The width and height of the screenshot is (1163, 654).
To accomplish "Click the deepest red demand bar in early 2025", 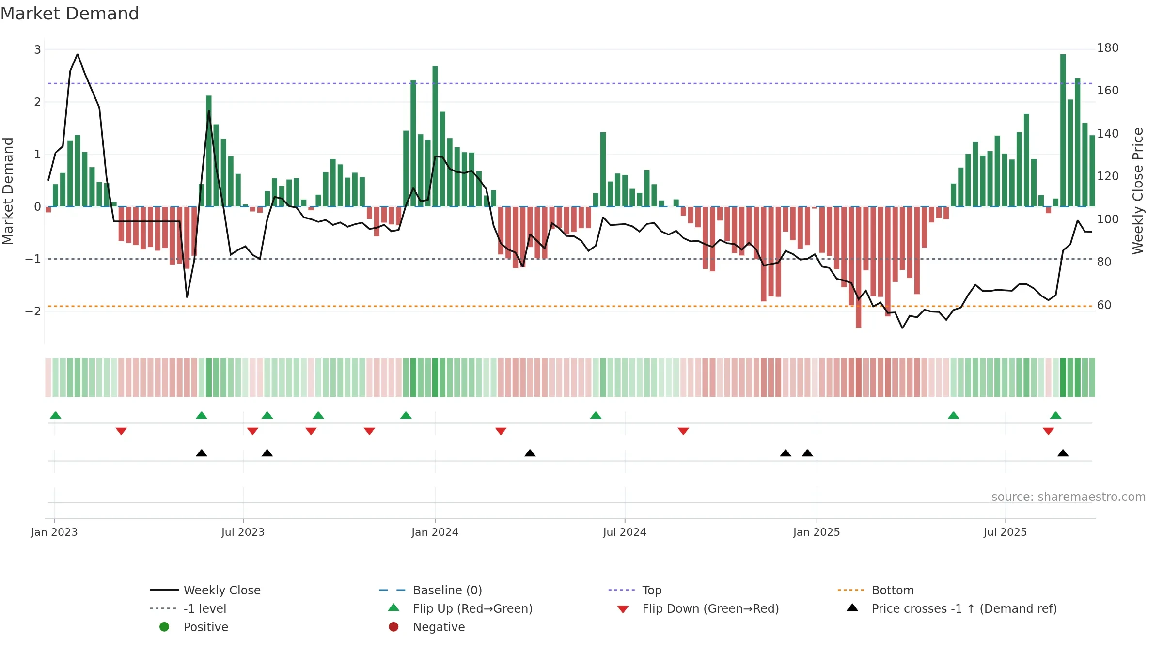I will pos(858,267).
